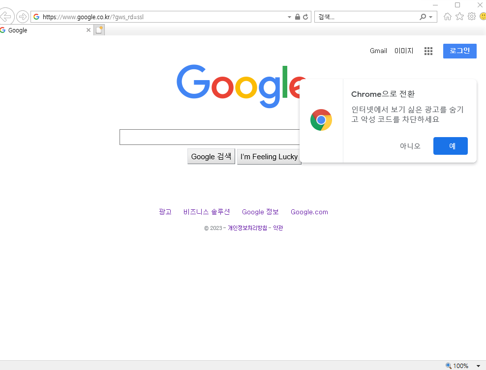Open the Google apps grid icon
486x370 pixels.
point(428,51)
